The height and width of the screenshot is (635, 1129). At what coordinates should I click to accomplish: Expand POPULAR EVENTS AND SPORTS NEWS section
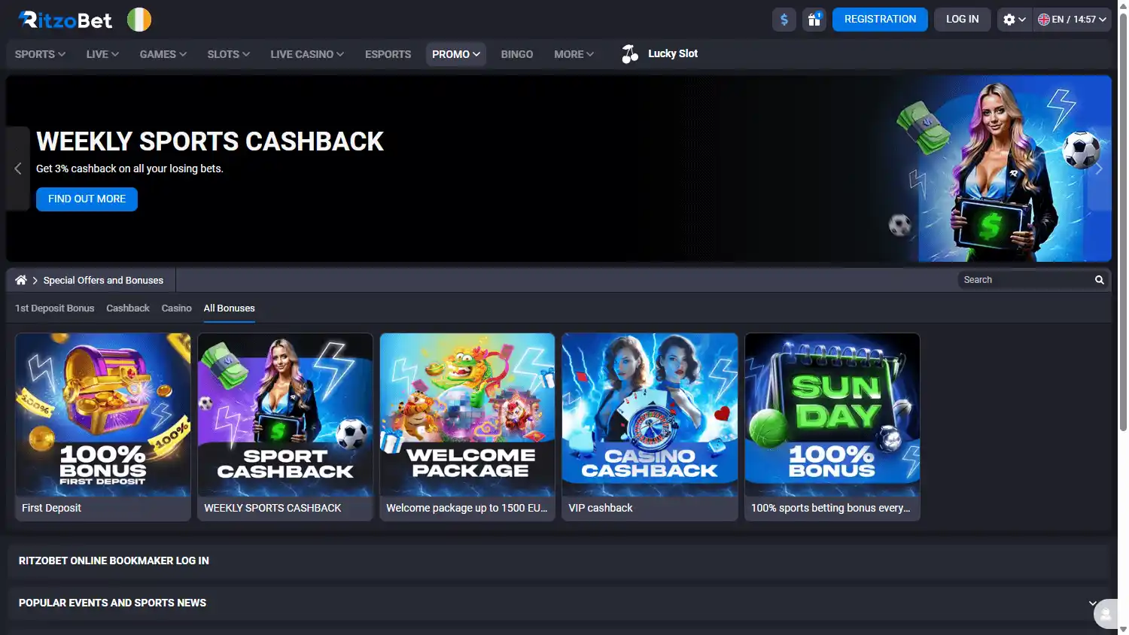[x=558, y=603]
